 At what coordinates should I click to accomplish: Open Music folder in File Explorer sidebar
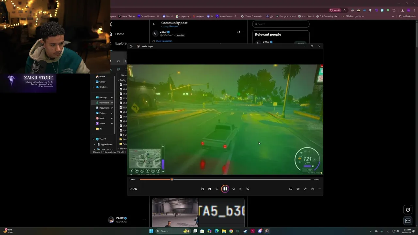(102, 118)
